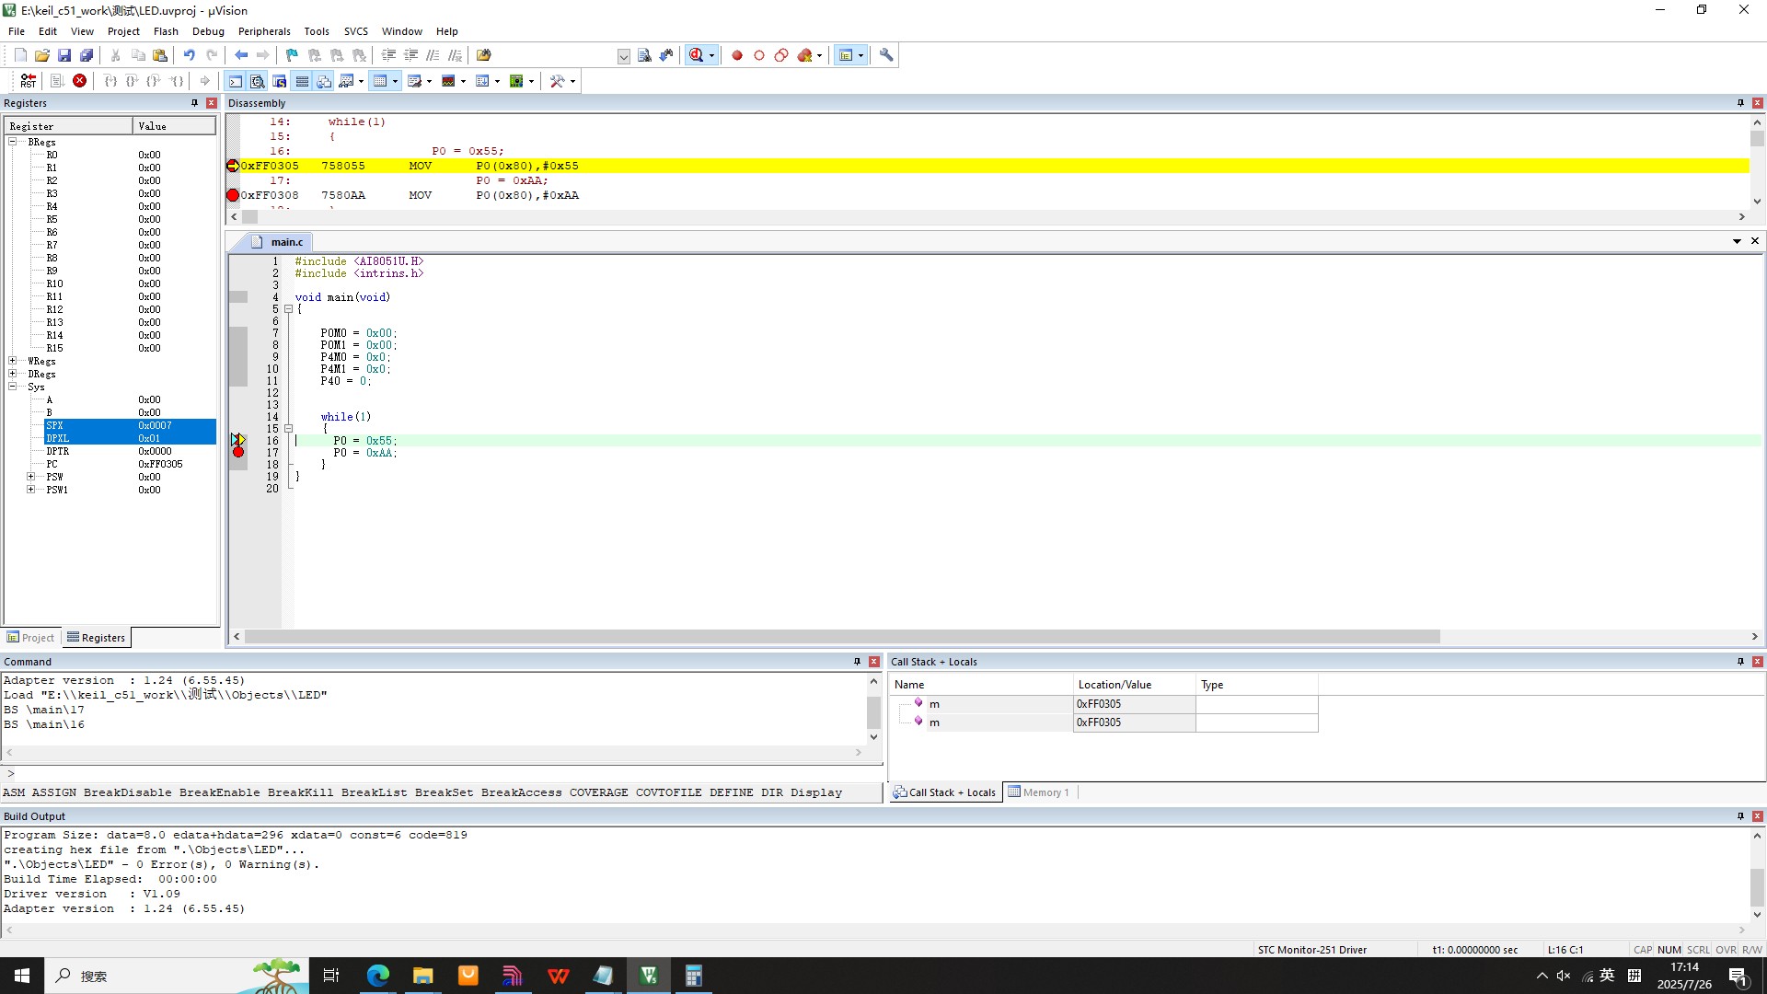This screenshot has width=1767, height=994.
Task: Show next statement arrow icon
Action: point(205,81)
